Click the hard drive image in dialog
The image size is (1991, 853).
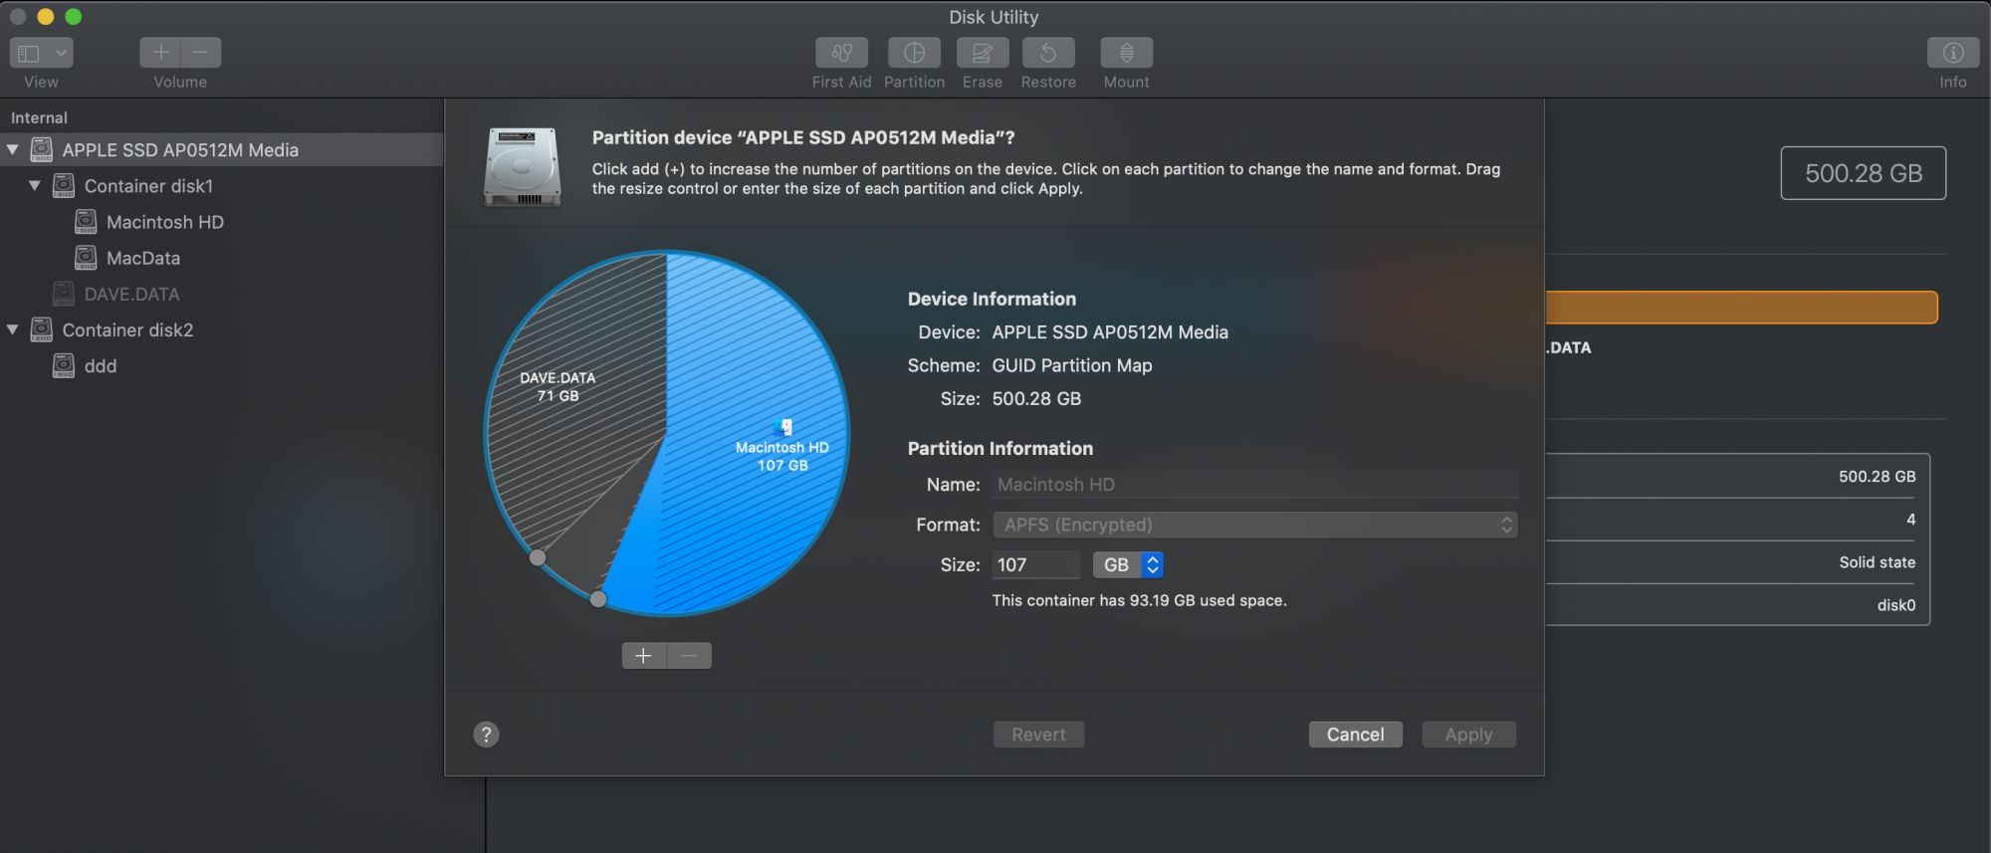[523, 166]
